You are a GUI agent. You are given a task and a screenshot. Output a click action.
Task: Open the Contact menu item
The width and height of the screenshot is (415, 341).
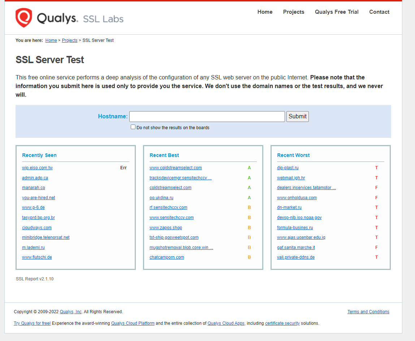tap(379, 12)
